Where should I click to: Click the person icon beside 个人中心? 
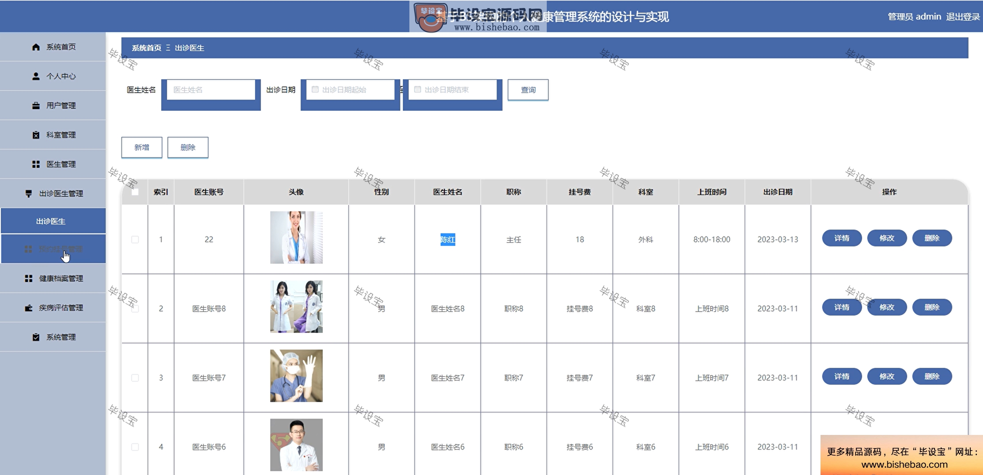36,76
